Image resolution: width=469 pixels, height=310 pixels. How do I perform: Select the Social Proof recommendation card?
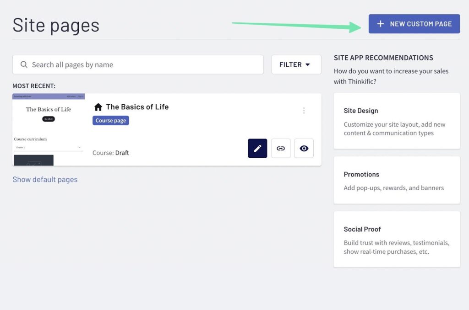(x=397, y=239)
